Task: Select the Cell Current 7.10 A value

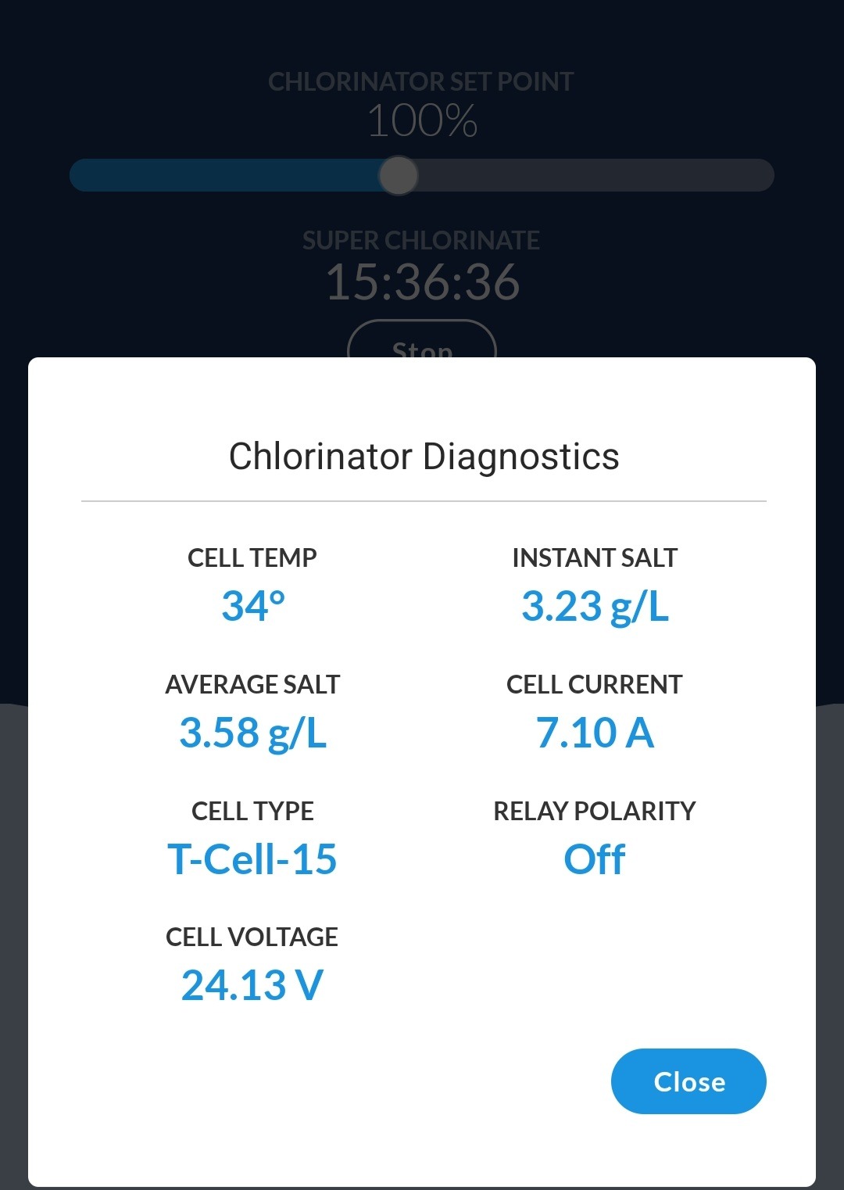Action: (x=595, y=733)
